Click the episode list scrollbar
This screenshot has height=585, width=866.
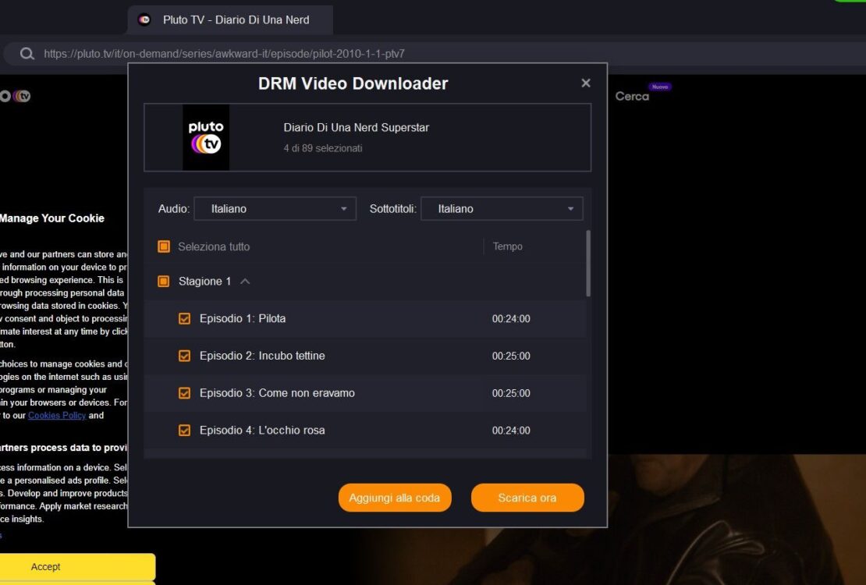[x=588, y=264]
